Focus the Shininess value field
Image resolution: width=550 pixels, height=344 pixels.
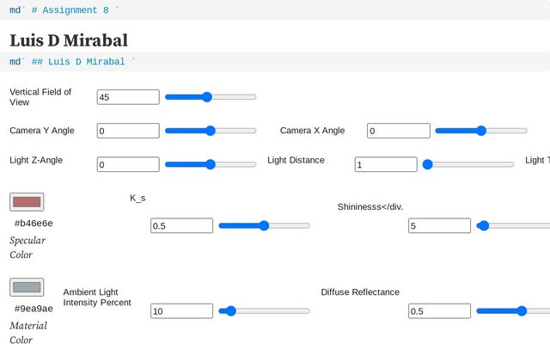pos(439,225)
